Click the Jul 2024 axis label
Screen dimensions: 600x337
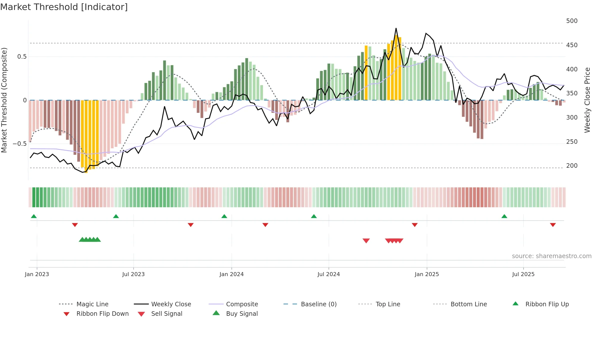(x=329, y=274)
